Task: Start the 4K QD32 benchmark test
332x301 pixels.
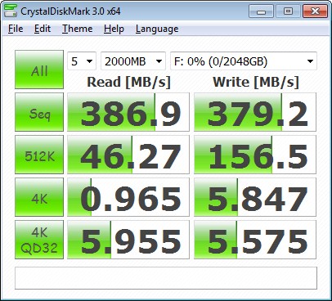Action: point(39,240)
